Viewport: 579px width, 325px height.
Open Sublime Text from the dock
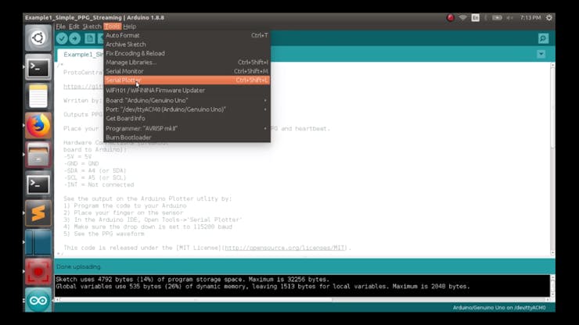click(38, 213)
